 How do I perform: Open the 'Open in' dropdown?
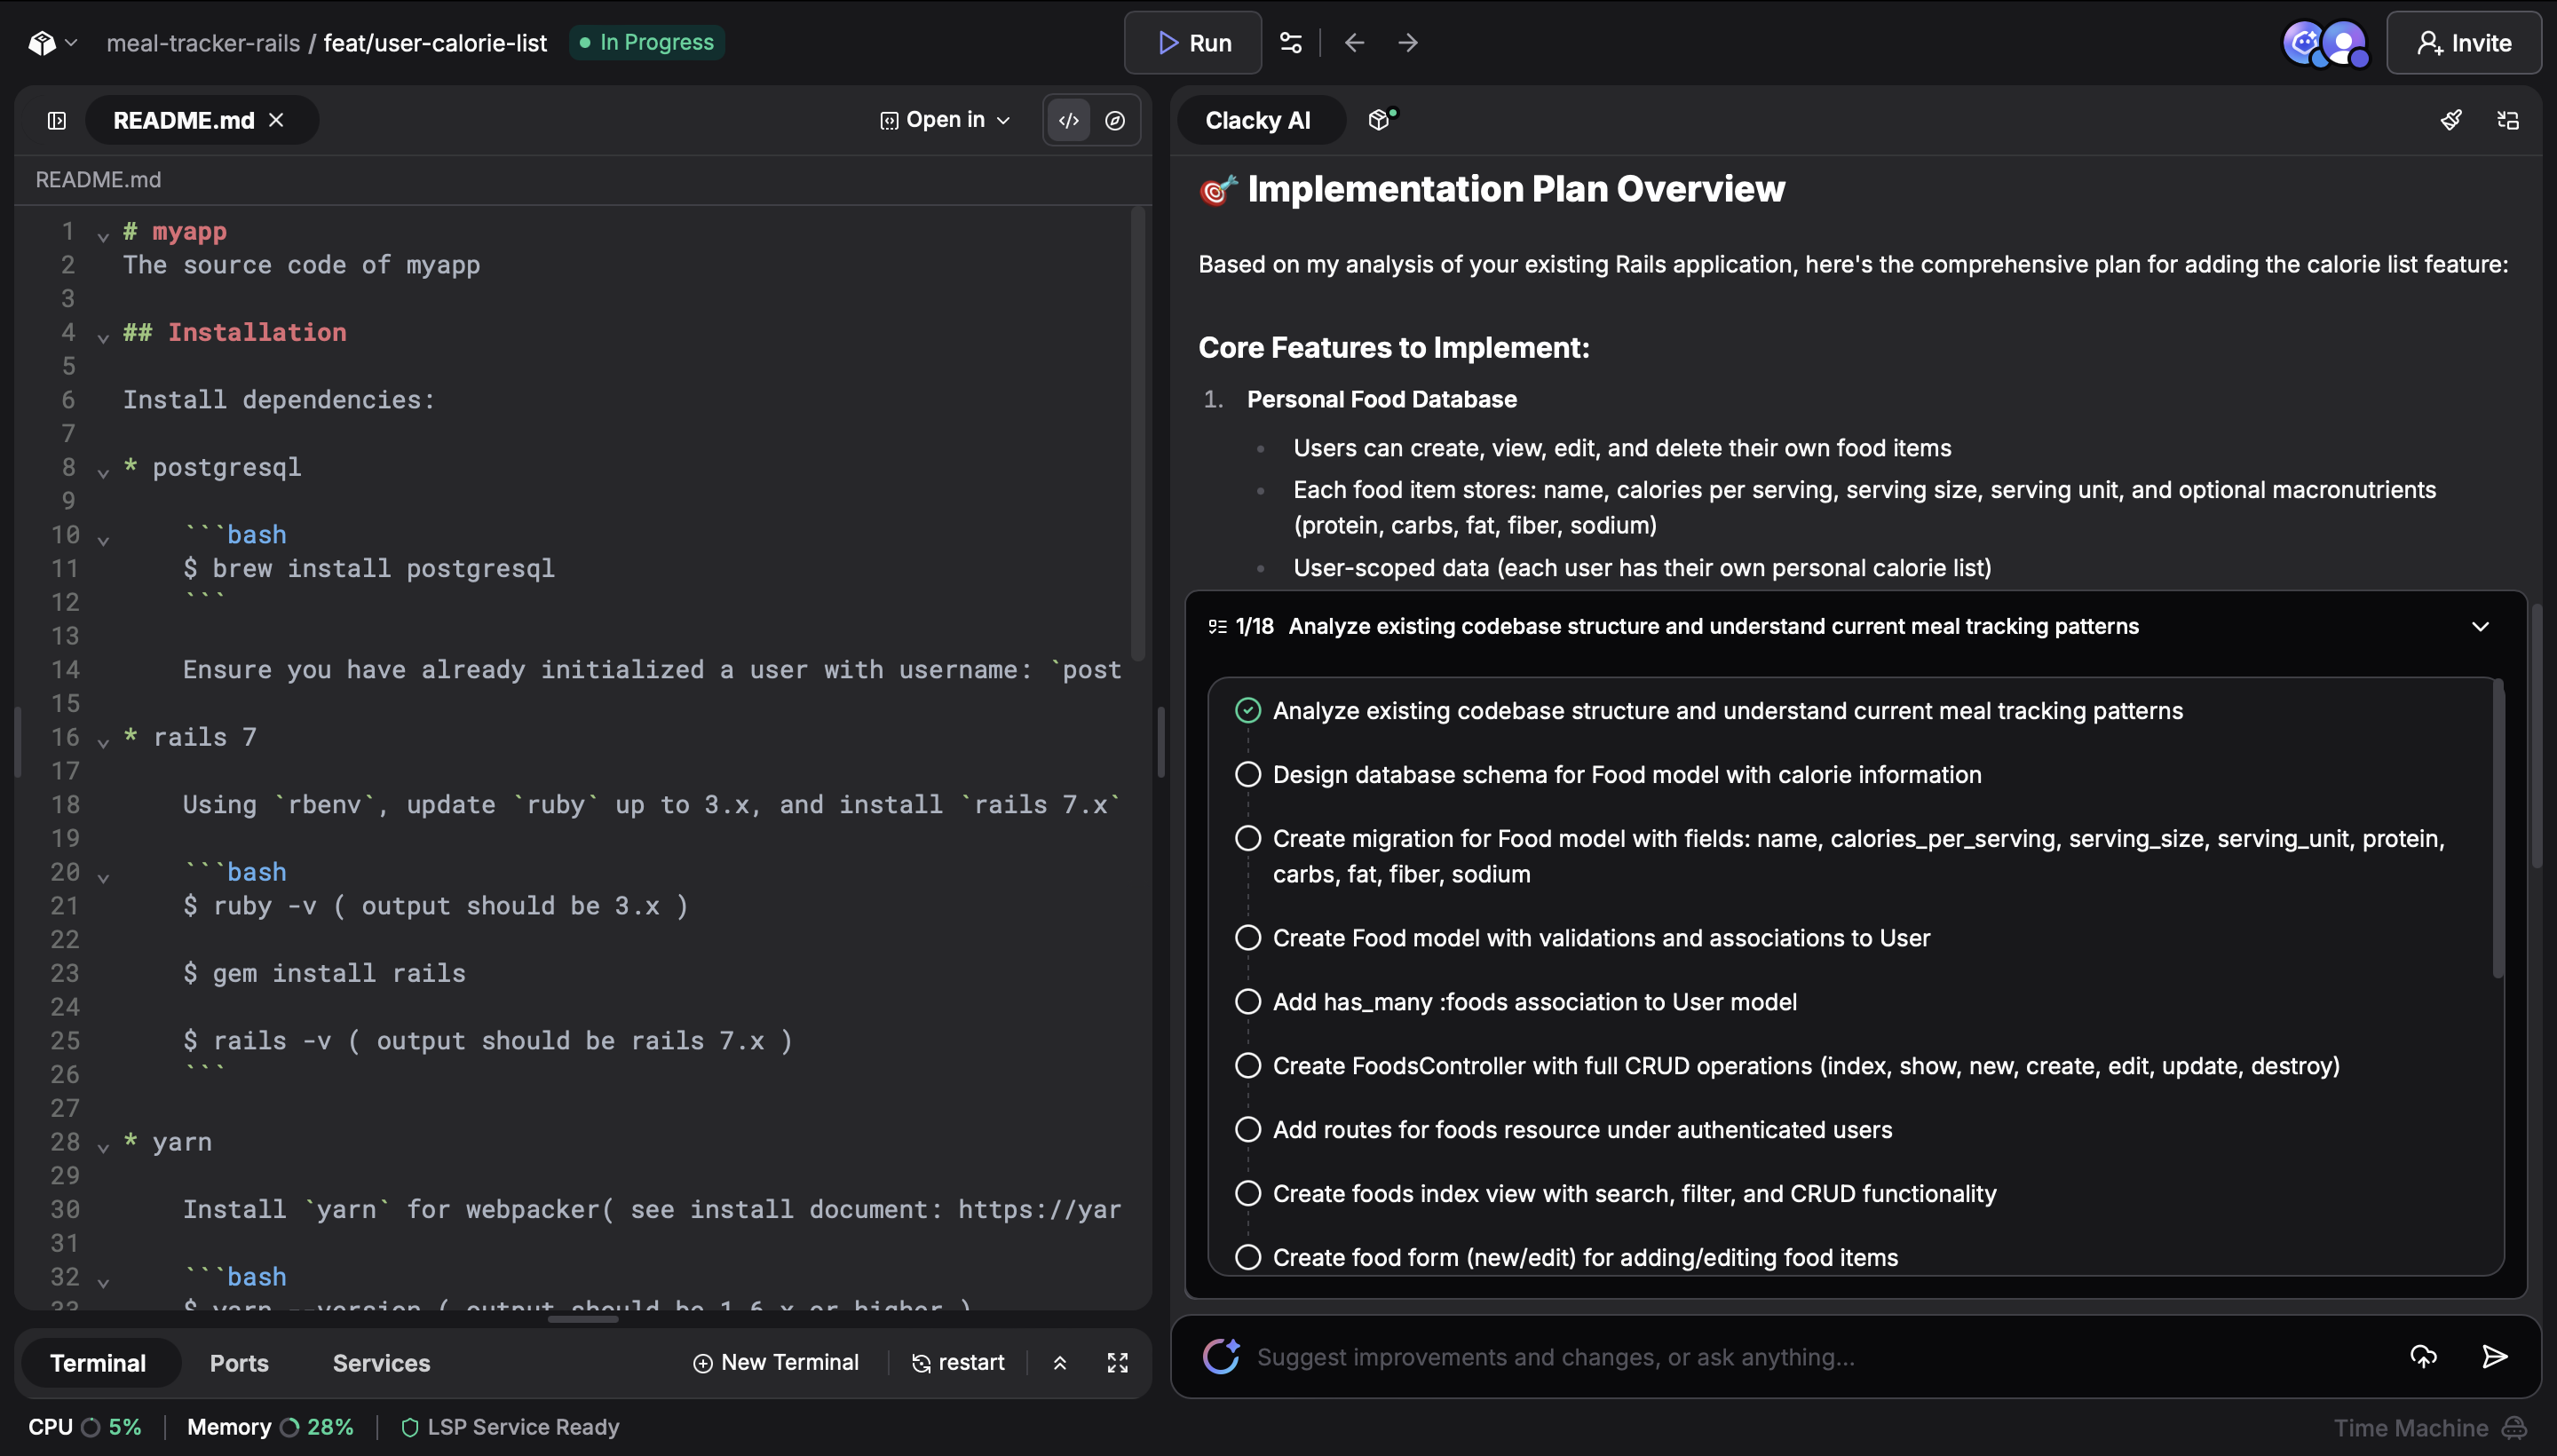click(945, 120)
